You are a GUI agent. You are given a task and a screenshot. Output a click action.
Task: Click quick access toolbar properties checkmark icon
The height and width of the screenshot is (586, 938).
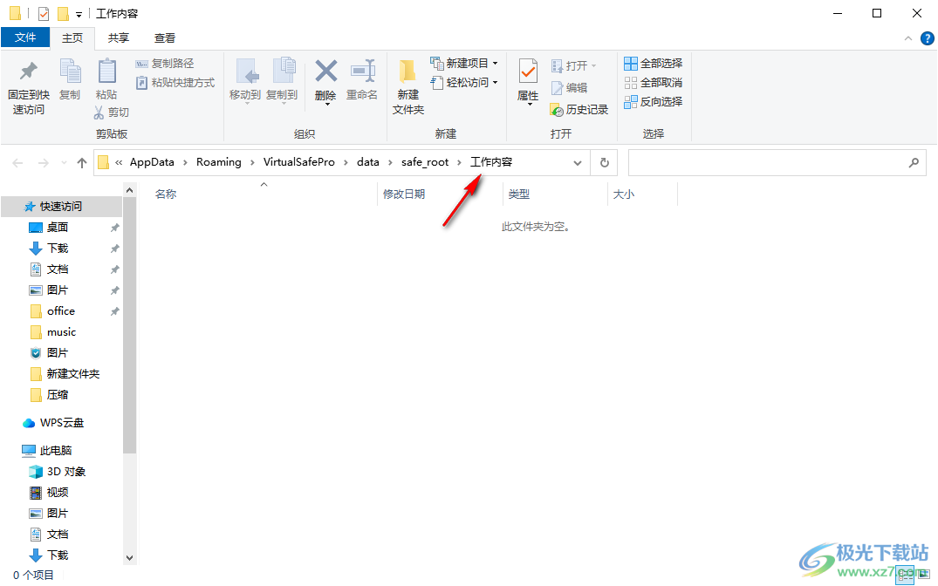click(x=43, y=13)
